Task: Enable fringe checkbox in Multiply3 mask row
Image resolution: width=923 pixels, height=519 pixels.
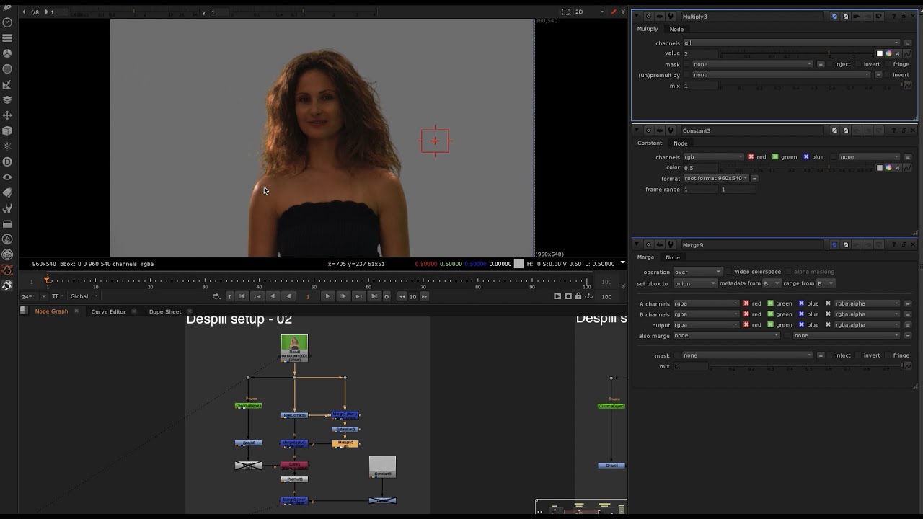Action: (x=888, y=64)
